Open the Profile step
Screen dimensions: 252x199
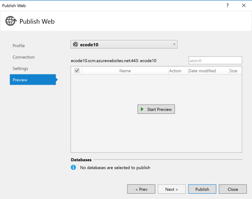pyautogui.click(x=19, y=46)
